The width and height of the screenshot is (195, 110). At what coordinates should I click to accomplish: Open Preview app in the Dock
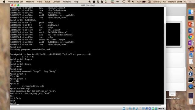point(191,55)
